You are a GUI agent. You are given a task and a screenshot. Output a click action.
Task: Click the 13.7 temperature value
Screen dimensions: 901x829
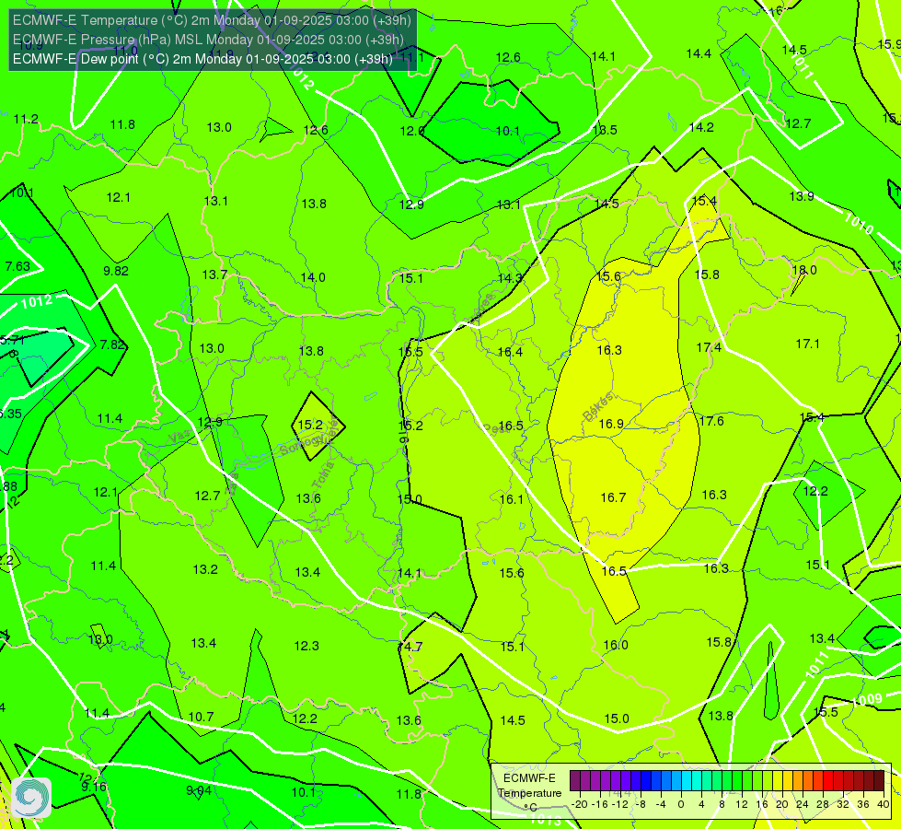pyautogui.click(x=214, y=274)
